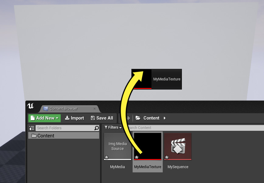264x183 pixels.
Task: Click the folder search magnifier icon
Action: [97, 128]
